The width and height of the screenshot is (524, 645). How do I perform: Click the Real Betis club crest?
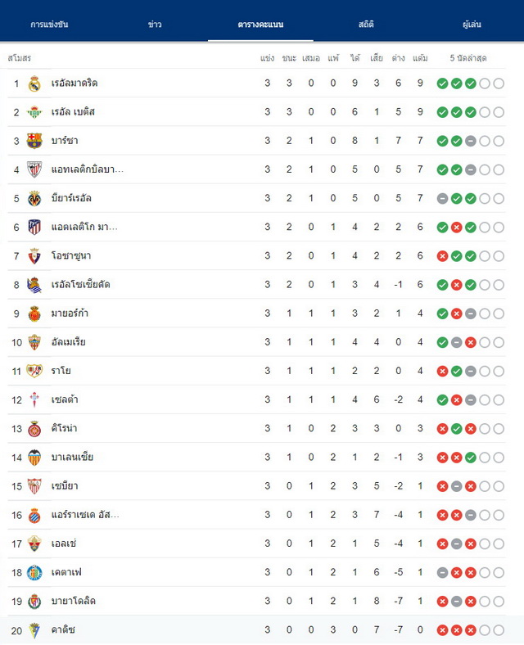pyautogui.click(x=34, y=112)
